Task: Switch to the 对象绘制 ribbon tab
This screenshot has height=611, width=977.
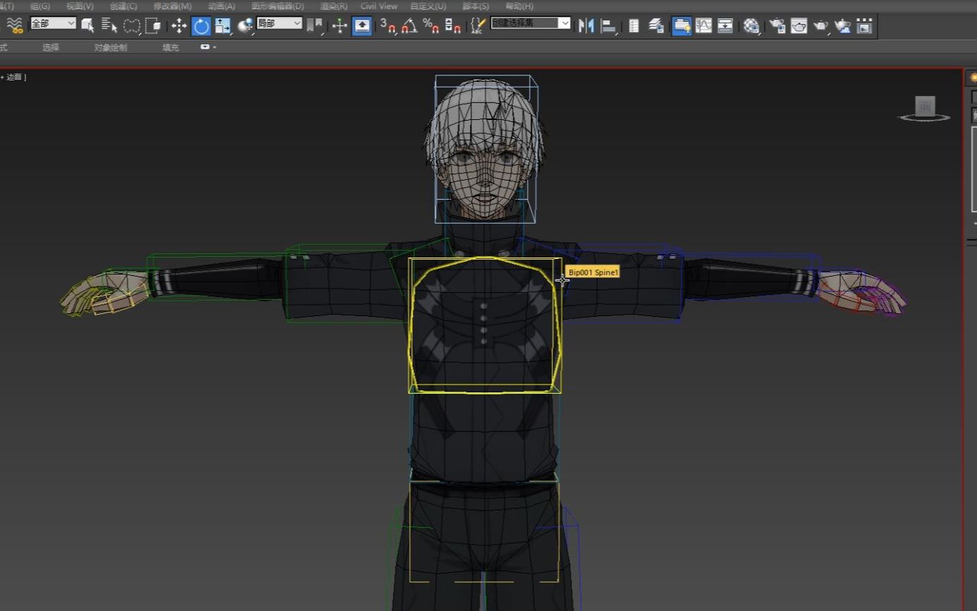Action: point(110,47)
